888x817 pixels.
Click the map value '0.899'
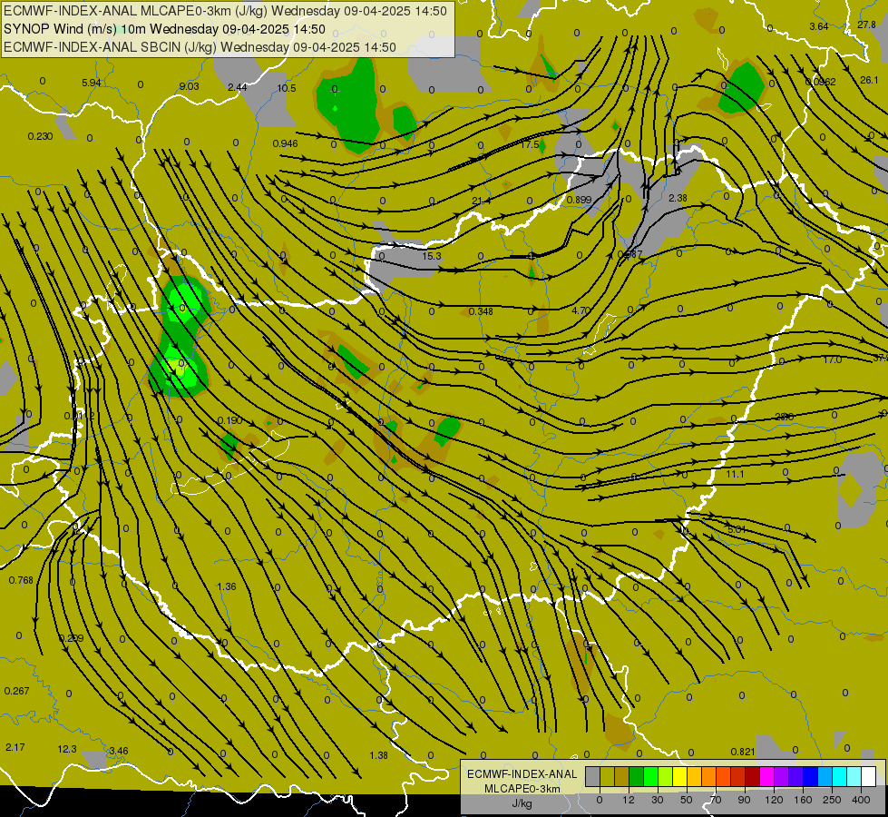(579, 200)
